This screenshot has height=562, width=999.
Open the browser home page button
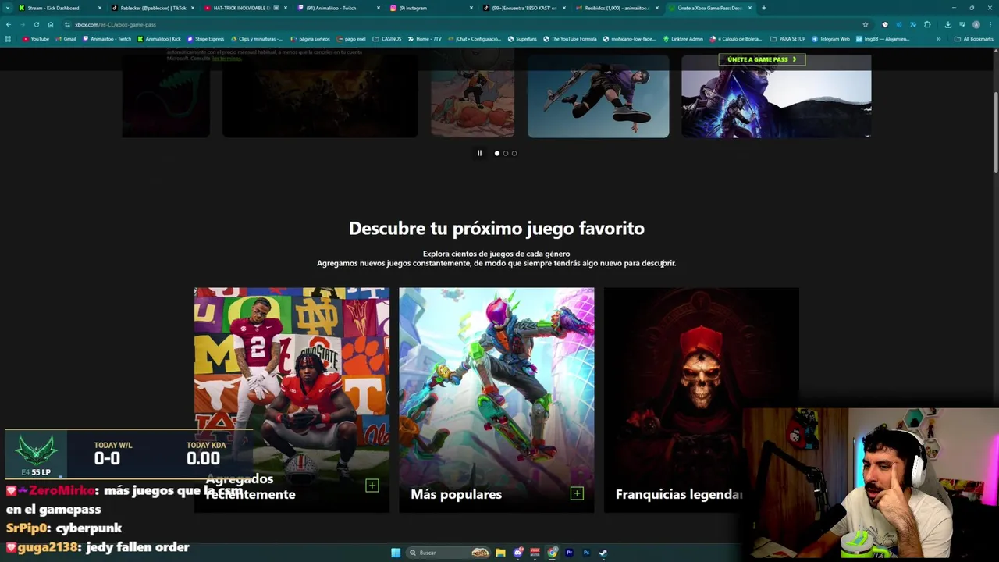point(51,24)
